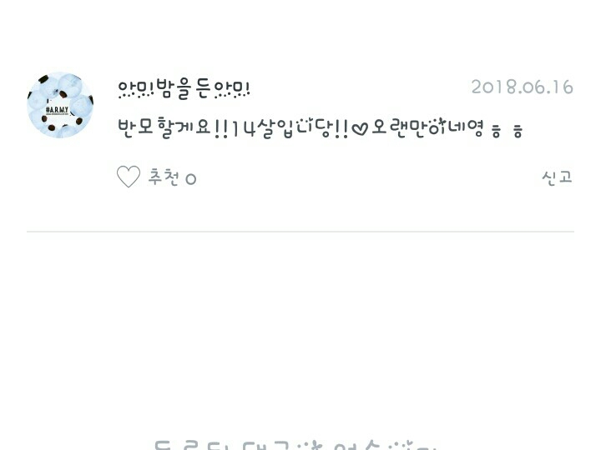Open the commenter username 아미밤을 든 아미
Image resolution: width=601 pixels, height=450 pixels.
pyautogui.click(x=184, y=89)
